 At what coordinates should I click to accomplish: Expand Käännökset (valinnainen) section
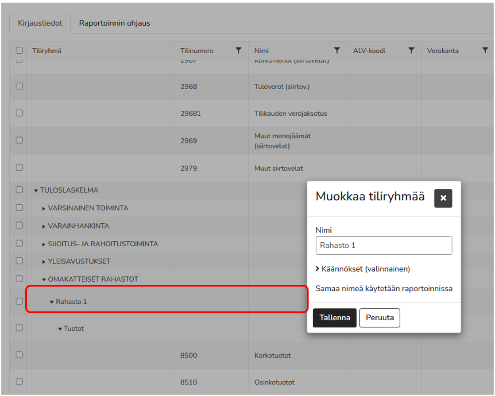[x=363, y=269]
